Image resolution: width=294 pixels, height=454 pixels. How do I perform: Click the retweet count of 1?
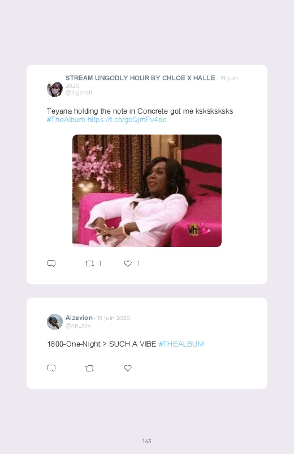tap(100, 263)
